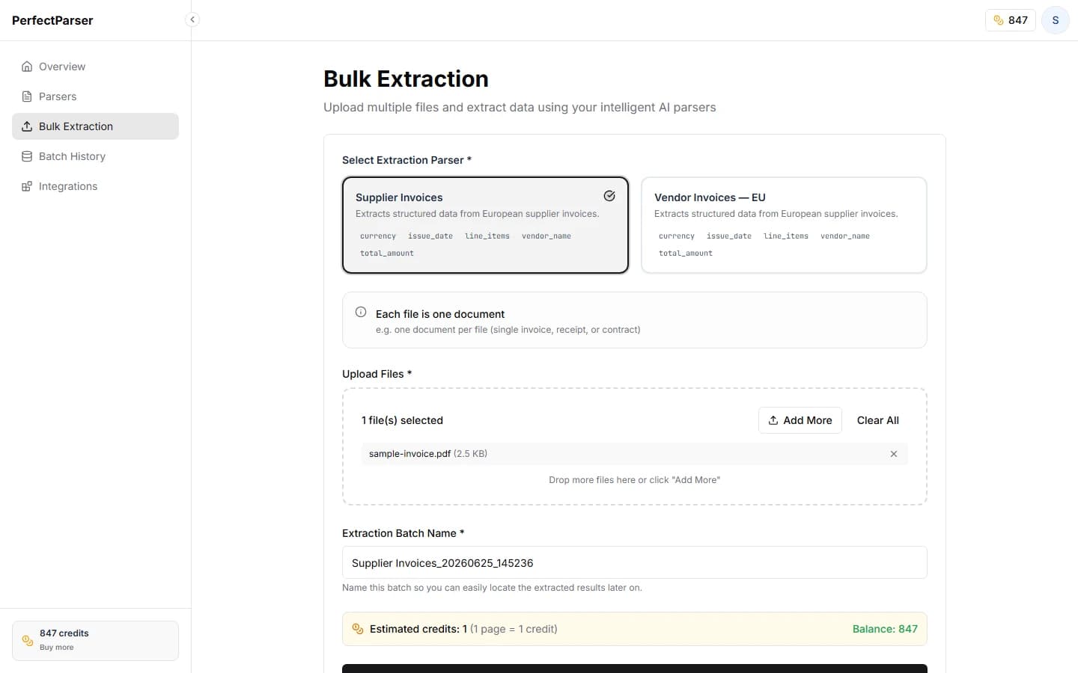The image size is (1078, 673).
Task: Click the Overview home icon
Action: click(x=27, y=67)
